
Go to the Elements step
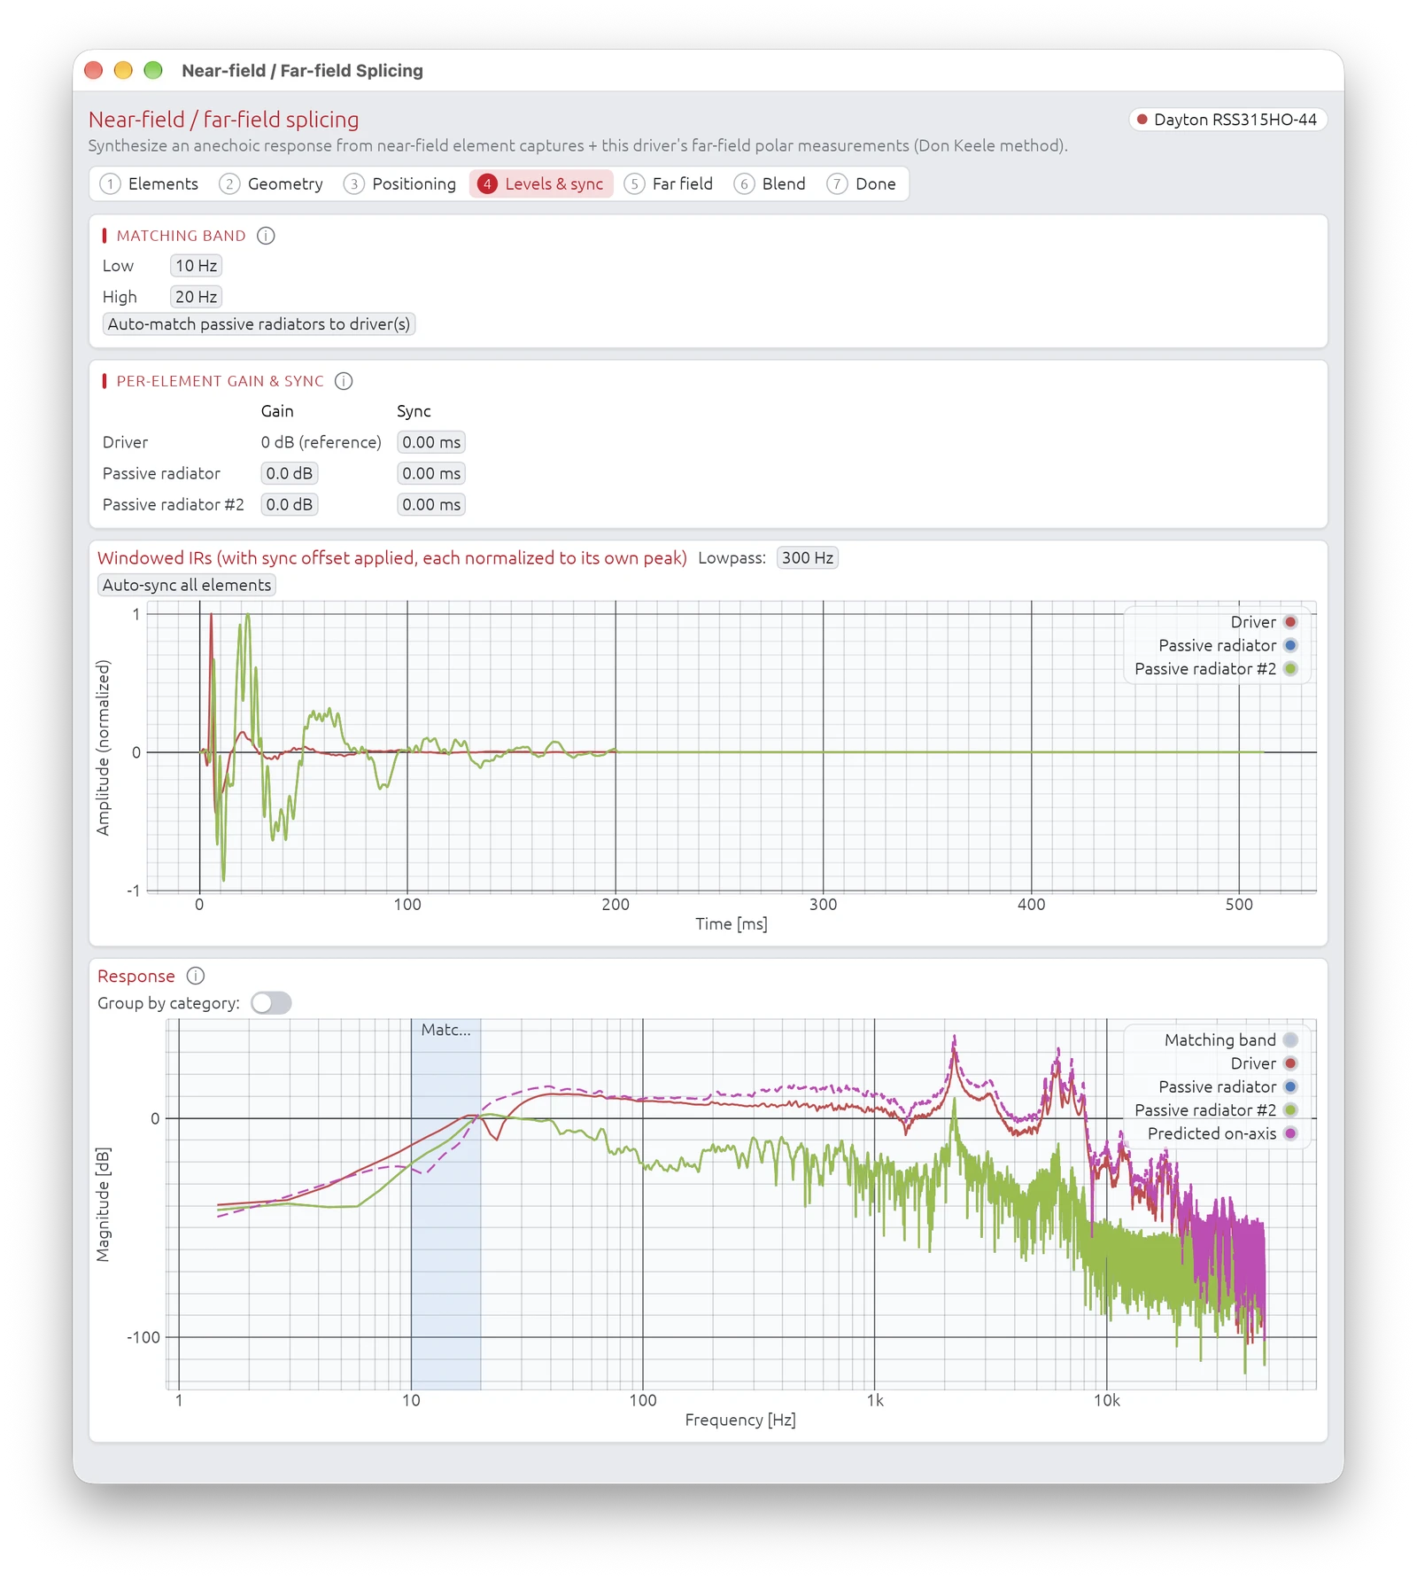149,183
